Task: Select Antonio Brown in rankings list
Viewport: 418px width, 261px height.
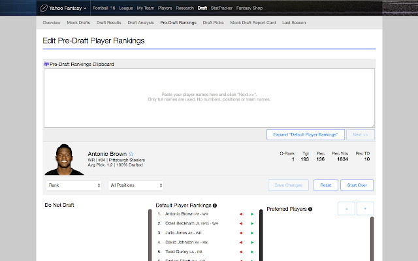Action: (x=187, y=214)
